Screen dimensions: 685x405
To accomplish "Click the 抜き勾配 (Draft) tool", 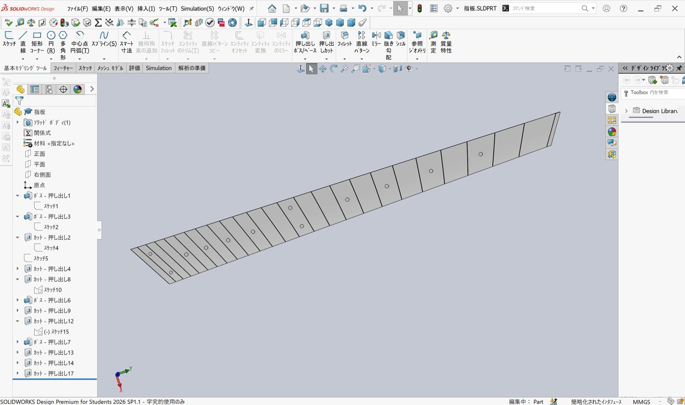I will tap(388, 45).
